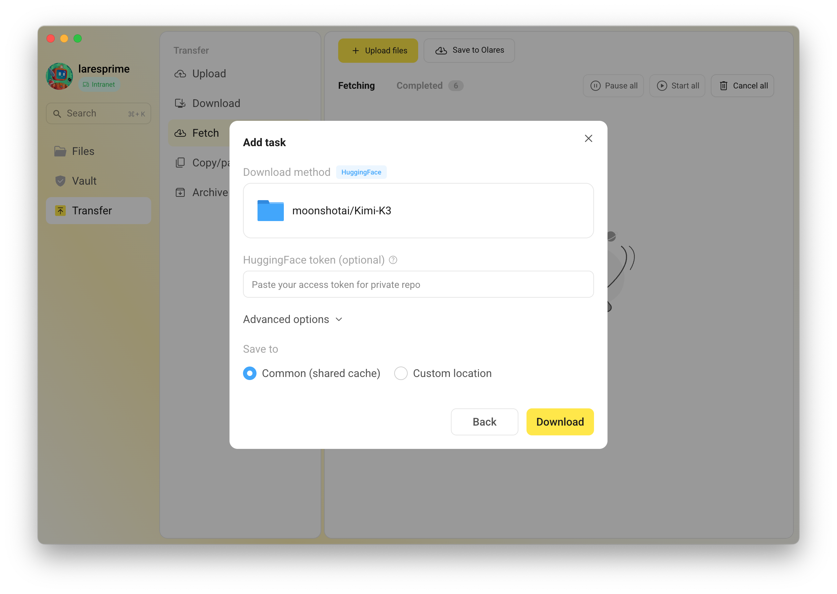The height and width of the screenshot is (594, 837).
Task: Click the laresprime user avatar
Action: click(59, 76)
